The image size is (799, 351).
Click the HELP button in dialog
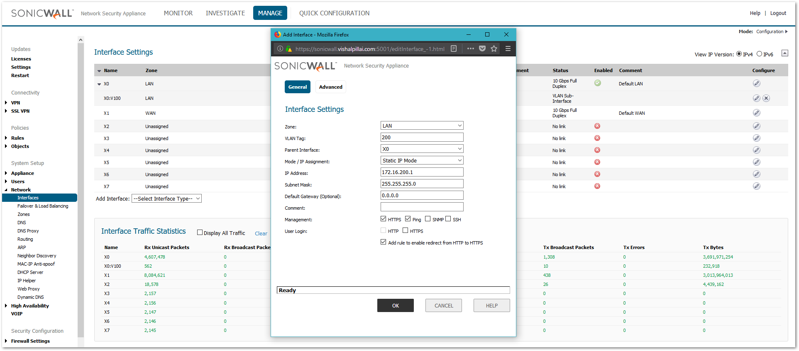tap(492, 305)
